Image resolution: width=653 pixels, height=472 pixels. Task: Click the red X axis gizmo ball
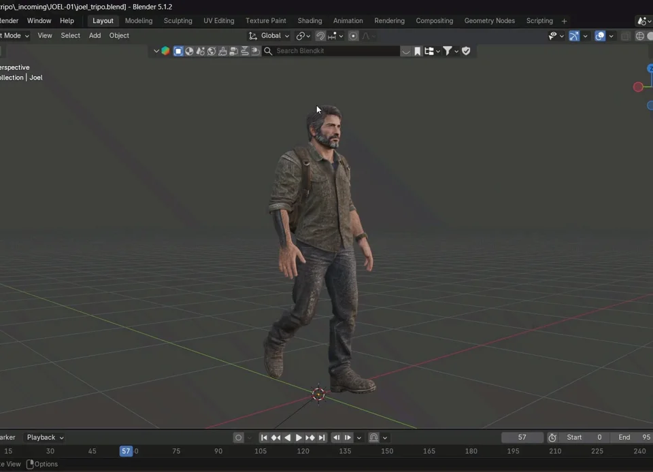pyautogui.click(x=638, y=87)
